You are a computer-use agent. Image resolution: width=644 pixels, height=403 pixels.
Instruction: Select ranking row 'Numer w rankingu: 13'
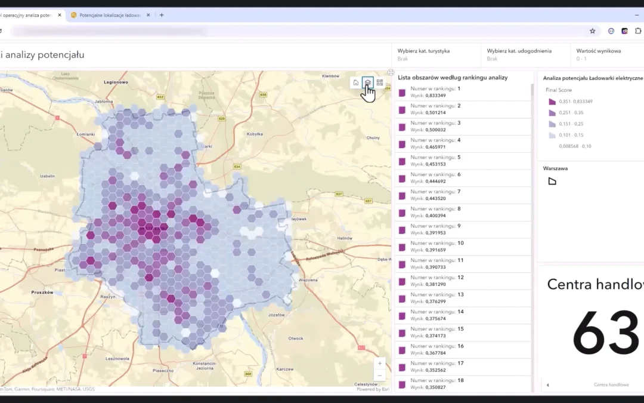pos(463,298)
